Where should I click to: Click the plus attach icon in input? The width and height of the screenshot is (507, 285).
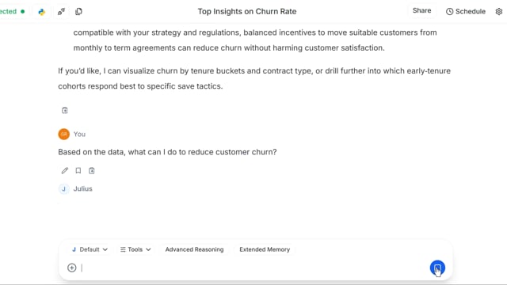coord(72,268)
